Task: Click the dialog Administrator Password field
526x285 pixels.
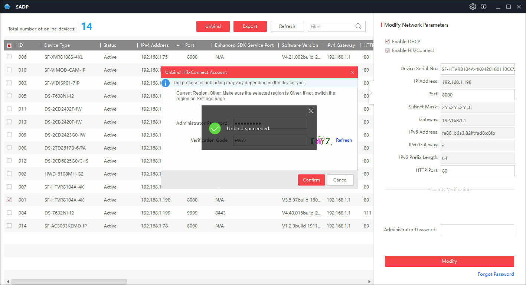Action: 270,123
